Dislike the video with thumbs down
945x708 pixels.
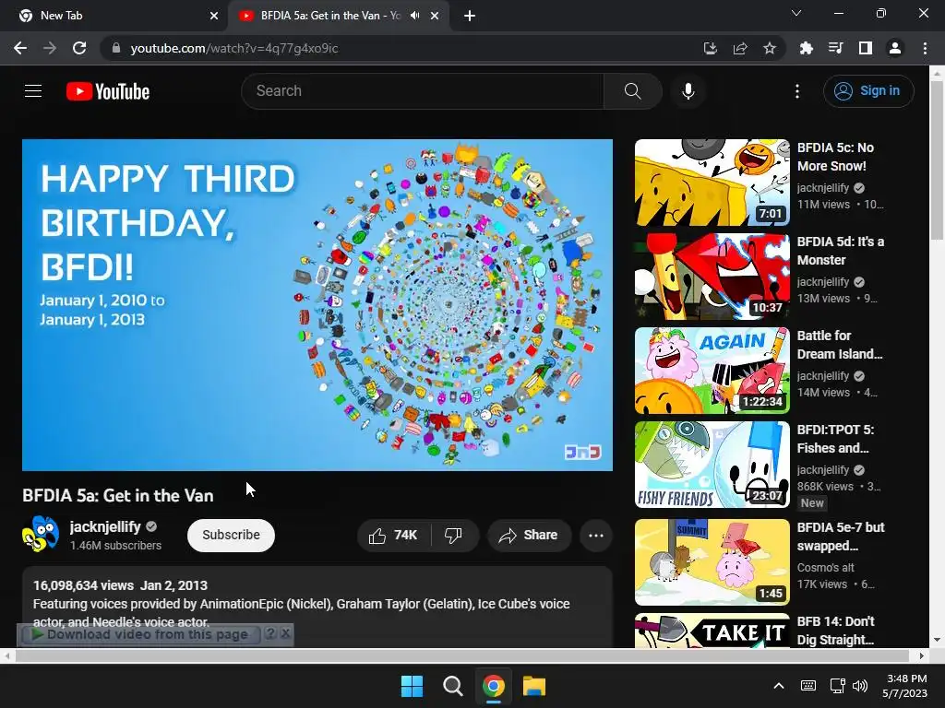click(x=453, y=536)
